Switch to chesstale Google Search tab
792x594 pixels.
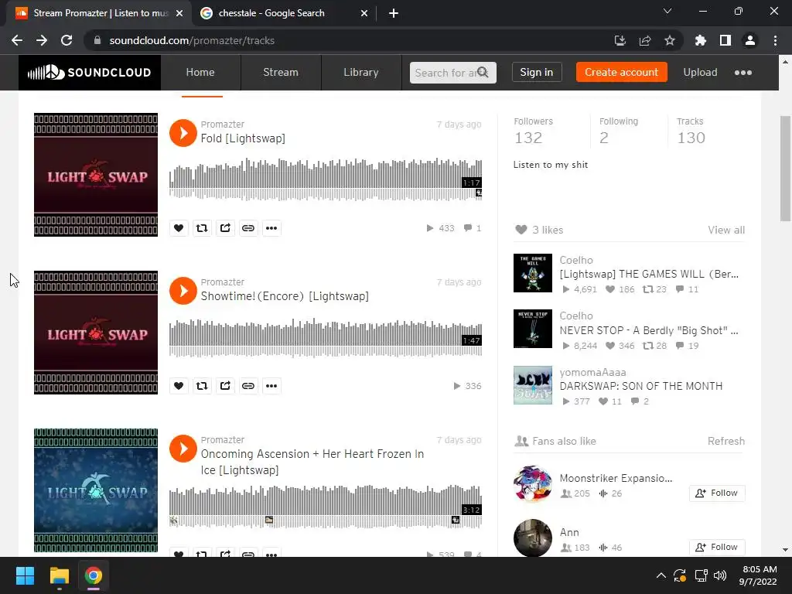271,13
